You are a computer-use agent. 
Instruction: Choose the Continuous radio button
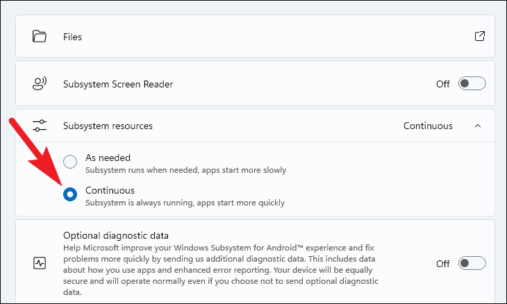tap(70, 195)
